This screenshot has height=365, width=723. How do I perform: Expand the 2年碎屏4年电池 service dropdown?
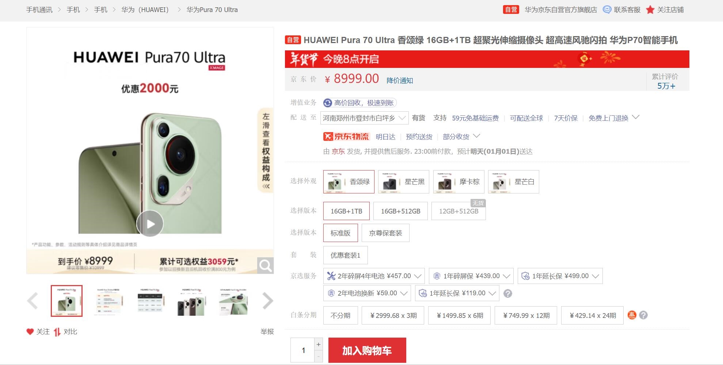(374, 276)
